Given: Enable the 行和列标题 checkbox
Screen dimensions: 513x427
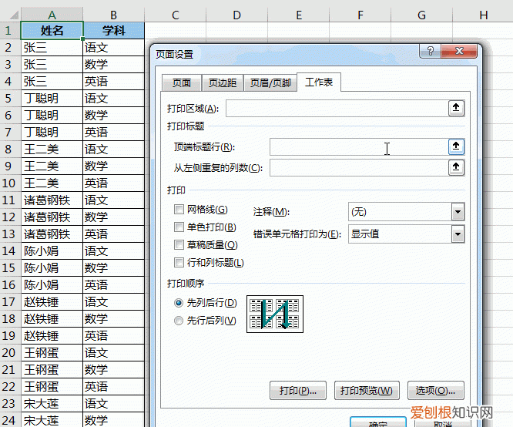Looking at the screenshot, I should coord(179,262).
